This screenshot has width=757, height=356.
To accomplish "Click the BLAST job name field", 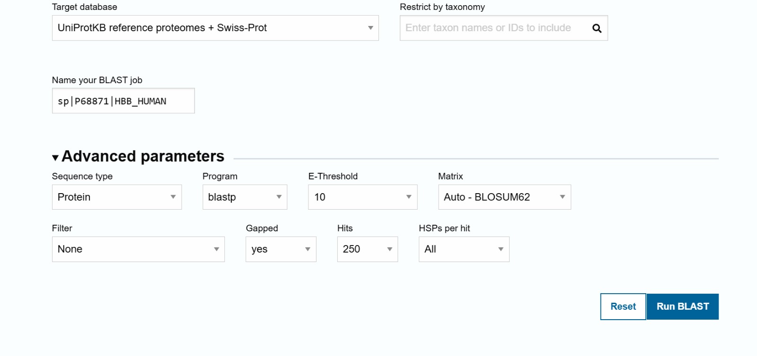I will (x=123, y=101).
